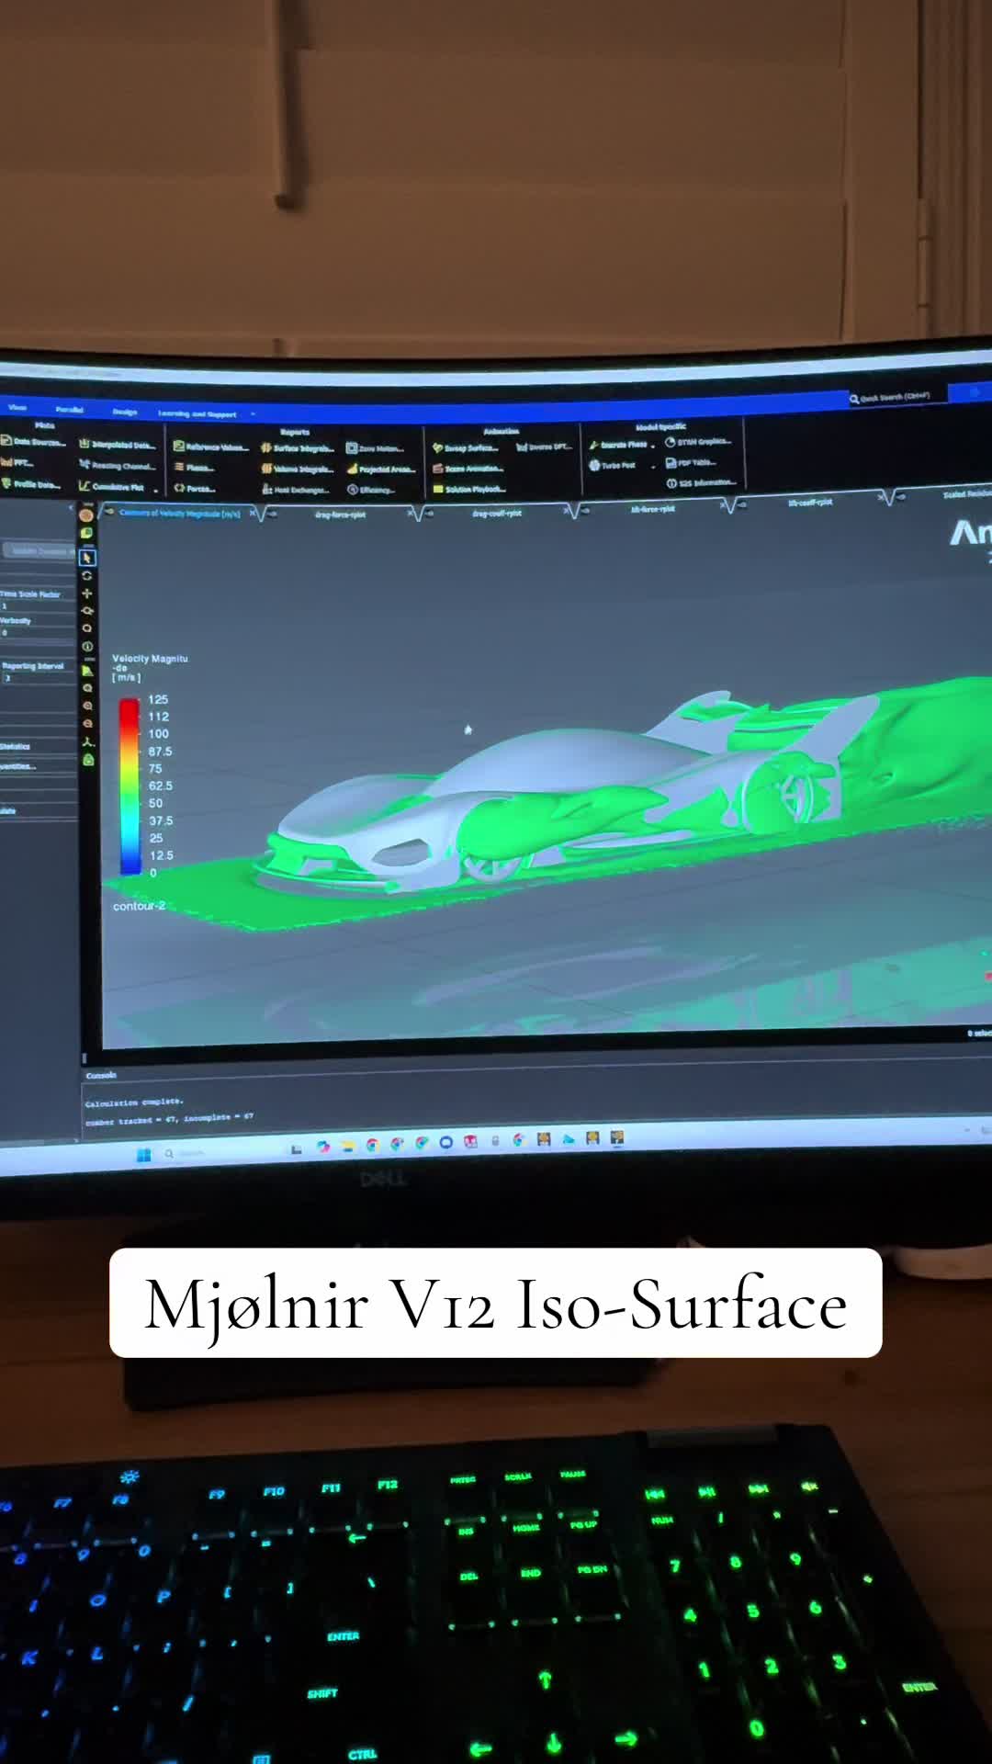992x1764 pixels.
Task: Open Solution Playback tool
Action: pos(469,489)
